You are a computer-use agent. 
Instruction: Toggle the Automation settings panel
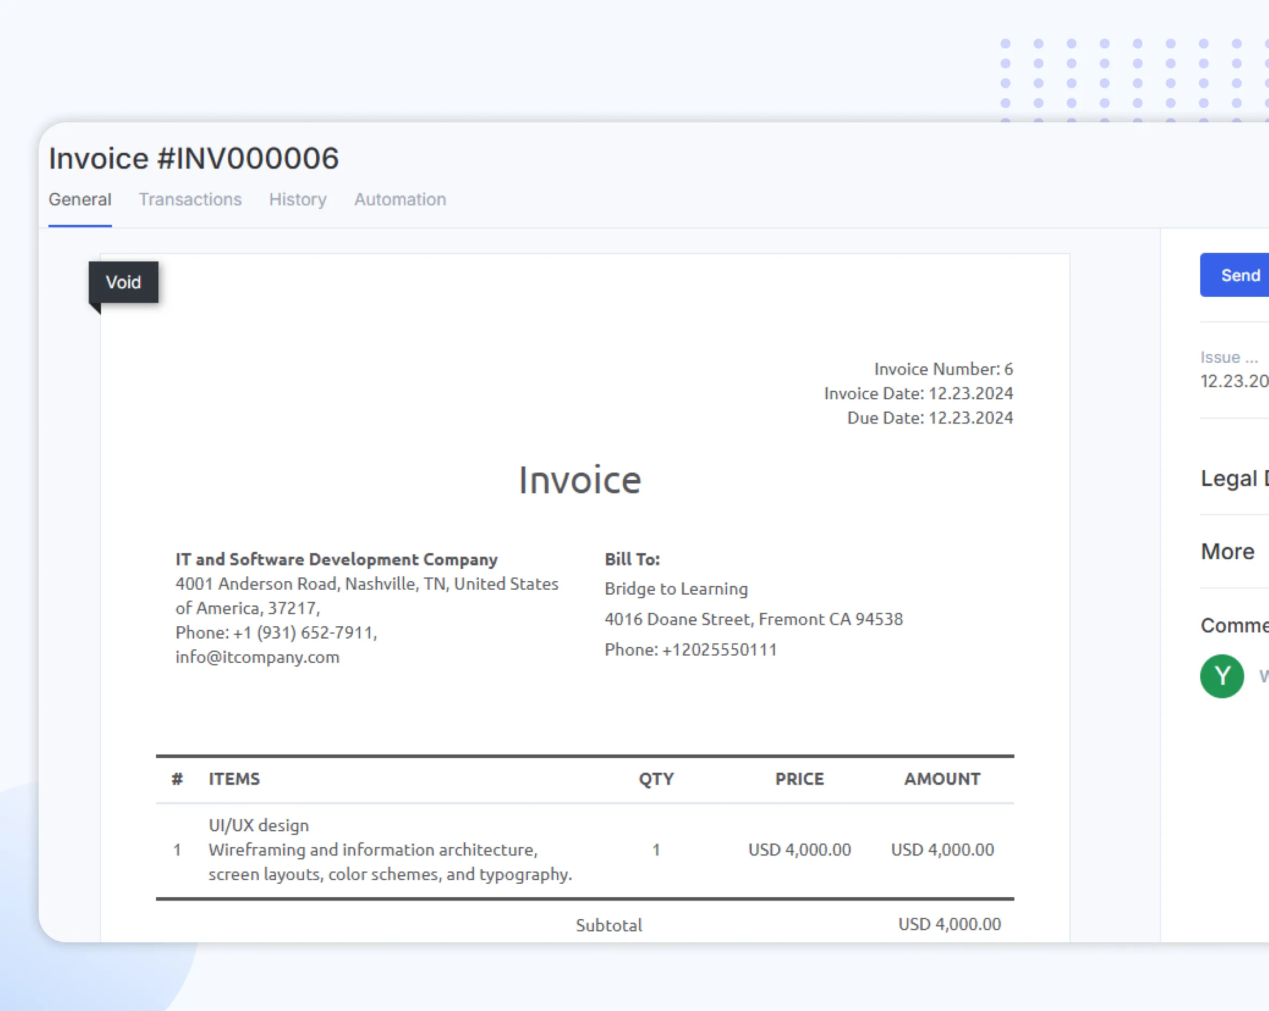(x=400, y=199)
